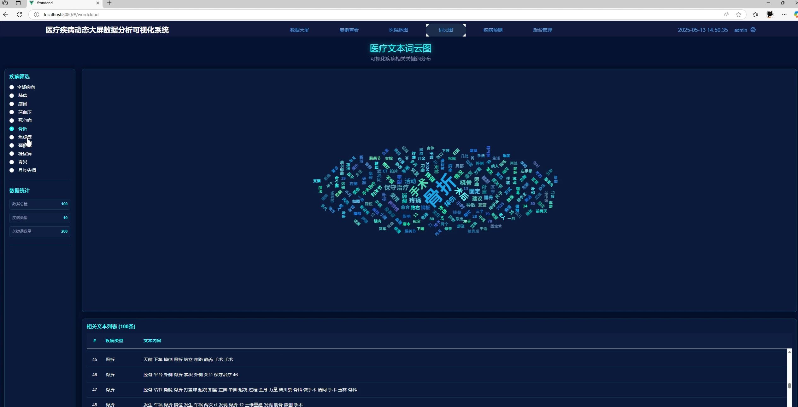Open new tab with plus icon
The image size is (798, 407).
point(109,3)
